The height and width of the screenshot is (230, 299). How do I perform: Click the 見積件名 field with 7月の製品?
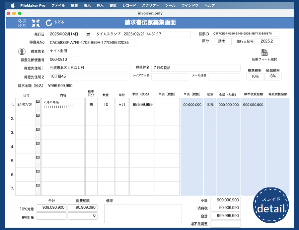(196, 68)
